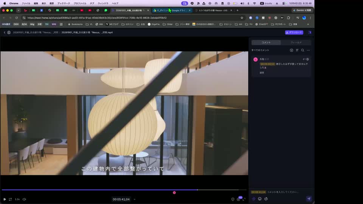Open a new Chrome tab
Viewport: 363px width, 204px height.
point(237,11)
